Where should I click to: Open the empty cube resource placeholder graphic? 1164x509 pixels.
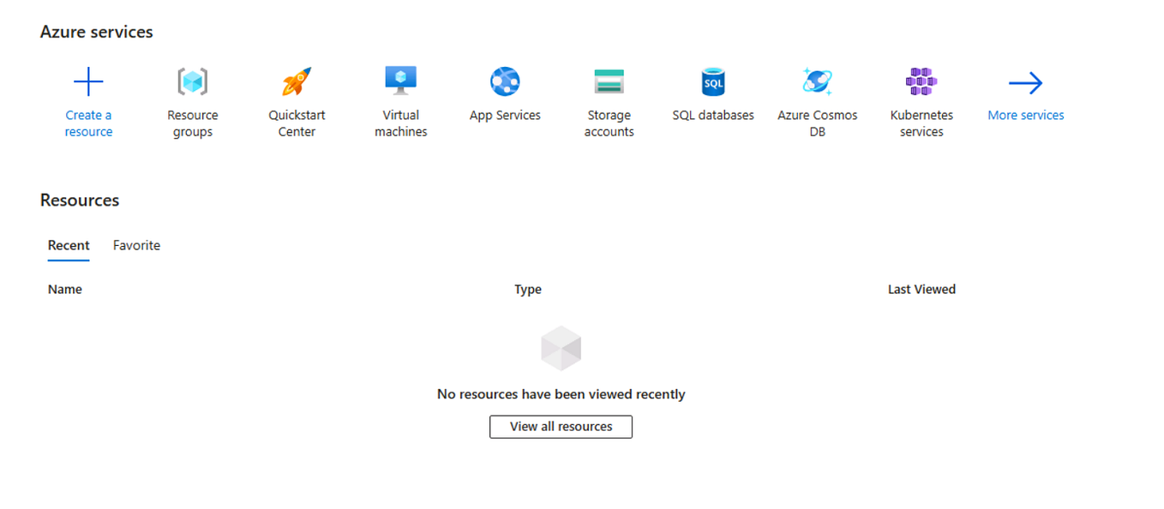(x=561, y=348)
